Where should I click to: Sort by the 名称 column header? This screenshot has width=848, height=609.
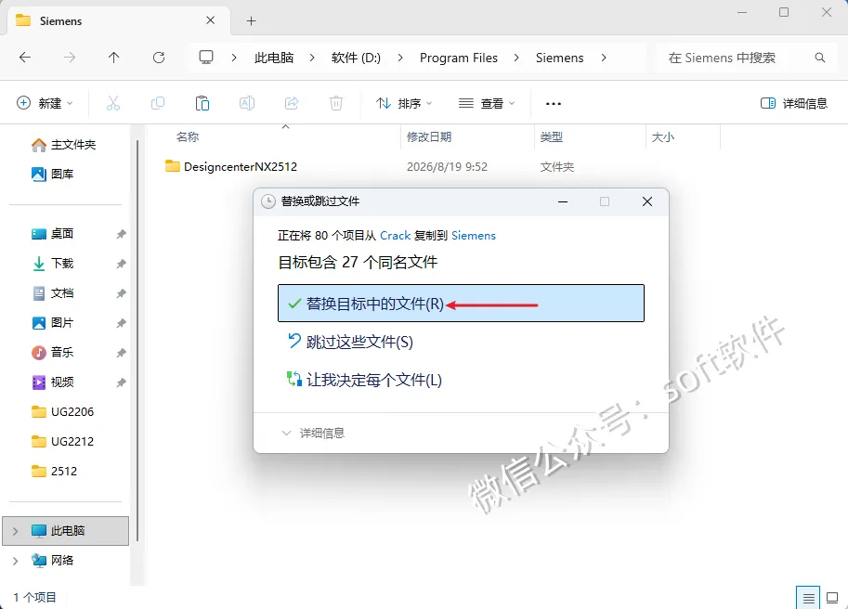point(188,137)
